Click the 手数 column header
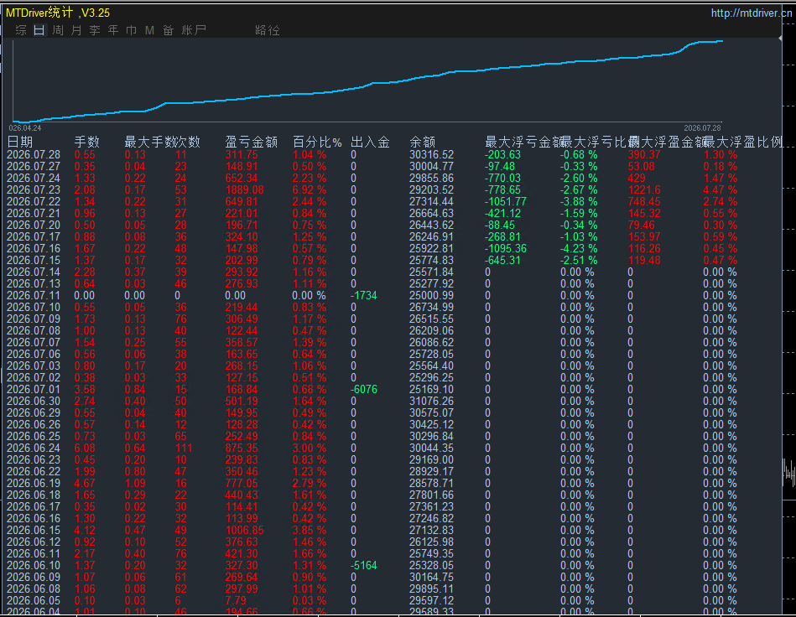 (86, 142)
